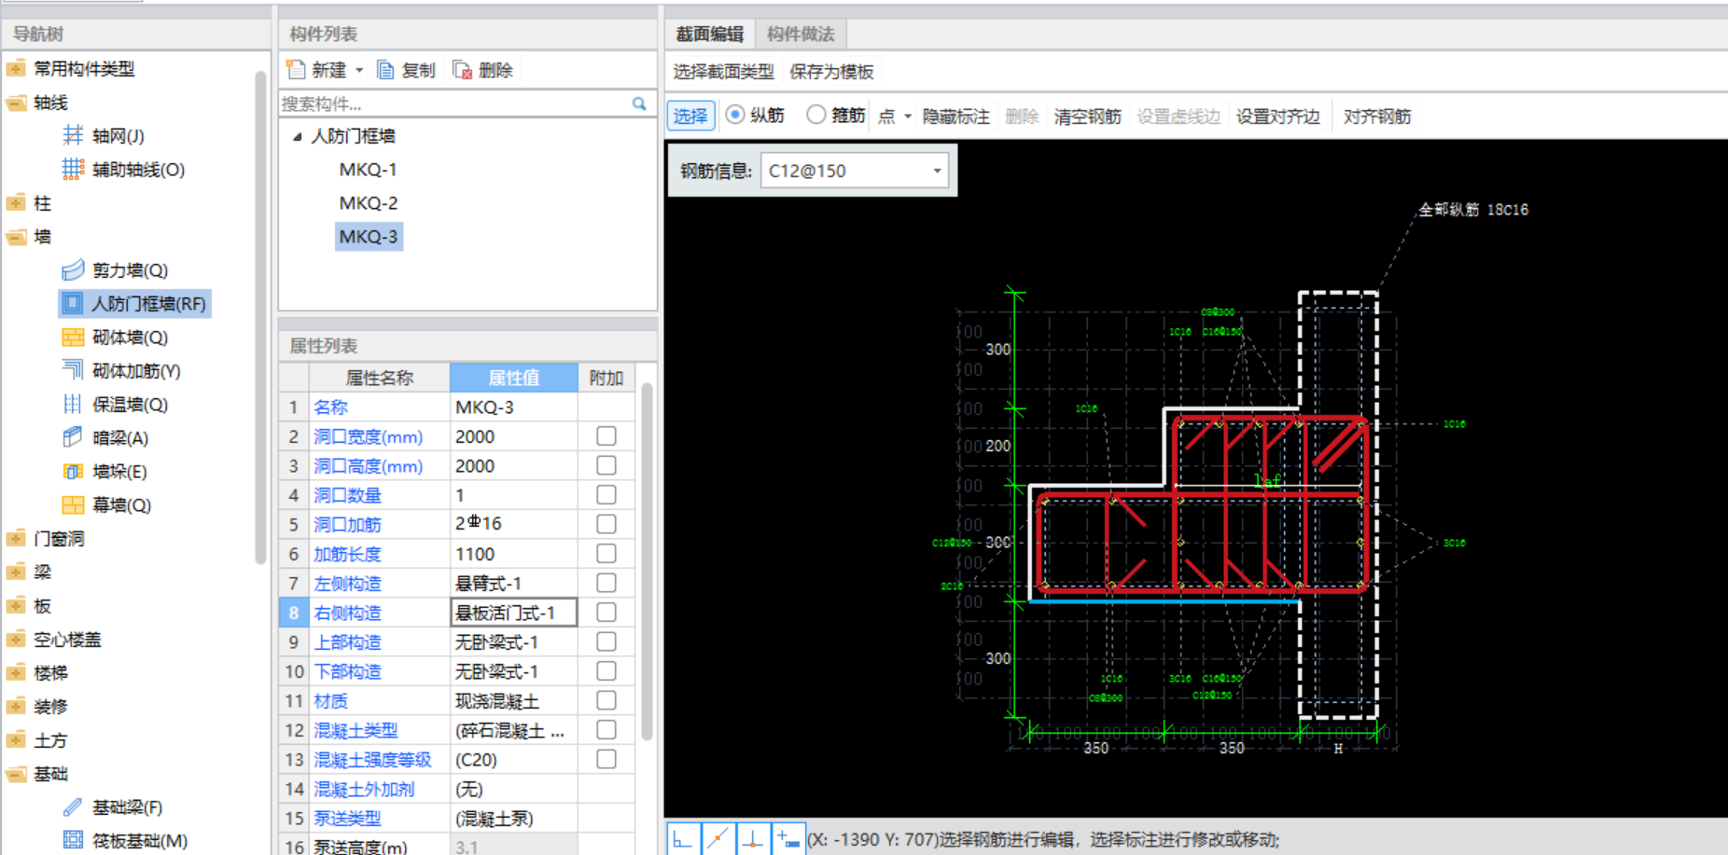Click the 新建 new component icon
This screenshot has width=1728, height=855.
(x=296, y=70)
